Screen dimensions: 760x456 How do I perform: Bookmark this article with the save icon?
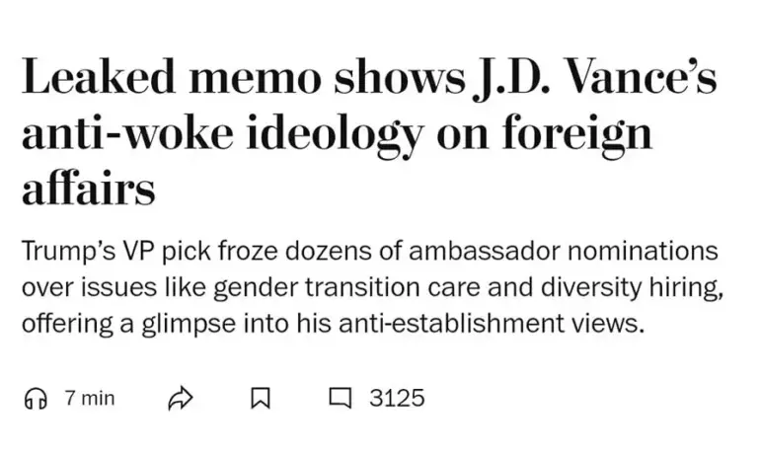261,399
